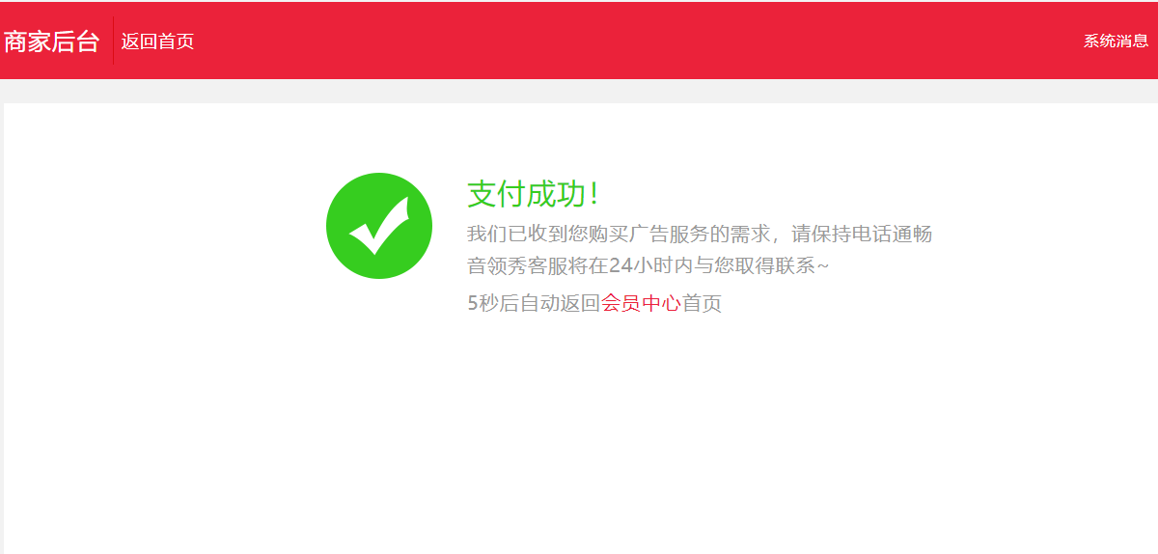
Task: Follow the red 会员中心 link
Action: pyautogui.click(x=642, y=303)
